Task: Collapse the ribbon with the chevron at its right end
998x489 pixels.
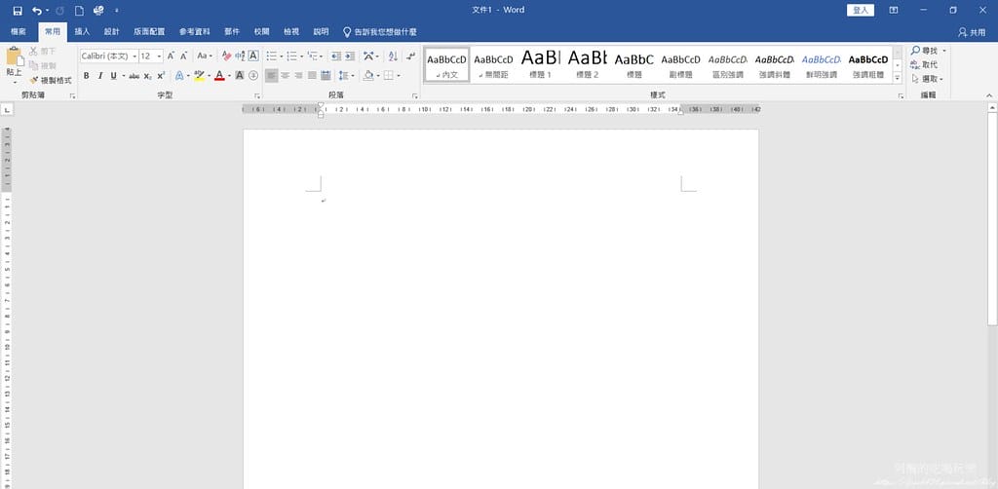Action: click(x=989, y=95)
